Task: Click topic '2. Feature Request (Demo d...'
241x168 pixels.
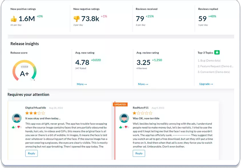Action: coord(216,66)
